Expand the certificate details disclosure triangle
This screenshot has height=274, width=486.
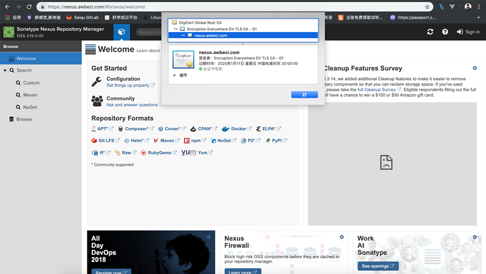click(175, 75)
